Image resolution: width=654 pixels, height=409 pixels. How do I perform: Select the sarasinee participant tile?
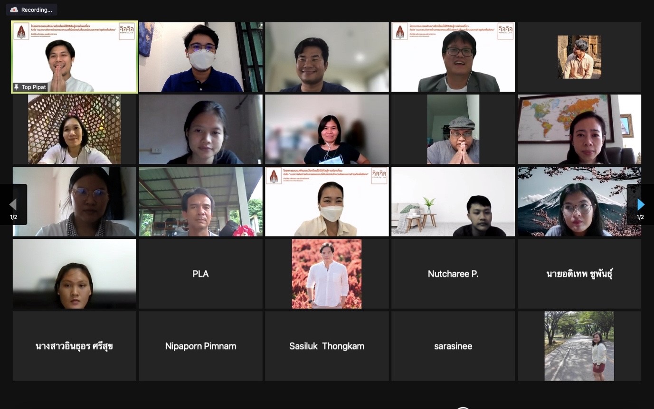click(453, 346)
